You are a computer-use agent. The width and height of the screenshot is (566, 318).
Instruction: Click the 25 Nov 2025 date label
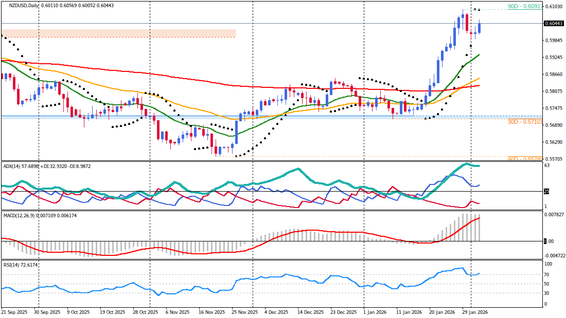click(245, 312)
